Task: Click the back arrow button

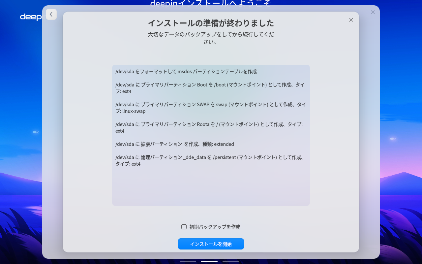Action: [51, 15]
